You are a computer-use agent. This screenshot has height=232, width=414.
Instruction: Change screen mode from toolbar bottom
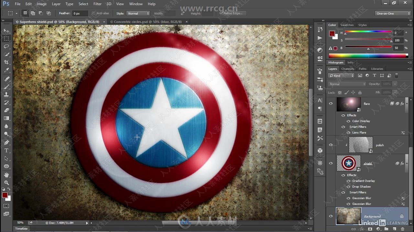pyautogui.click(x=6, y=214)
